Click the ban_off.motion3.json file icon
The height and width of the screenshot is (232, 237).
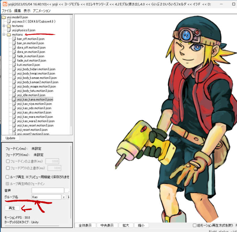[x=14, y=39]
